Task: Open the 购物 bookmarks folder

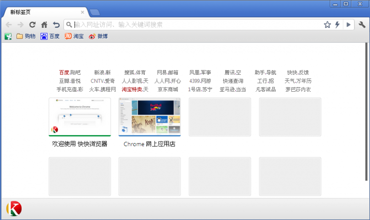Action: point(26,36)
